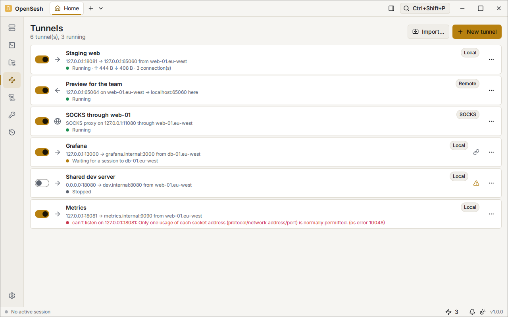Open more options for Grafana tunnel
508x317 pixels.
pyautogui.click(x=491, y=152)
